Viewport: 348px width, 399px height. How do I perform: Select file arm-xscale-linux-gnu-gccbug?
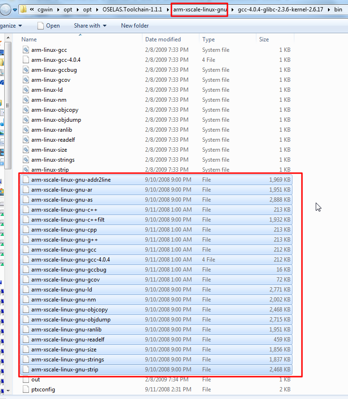point(156,270)
